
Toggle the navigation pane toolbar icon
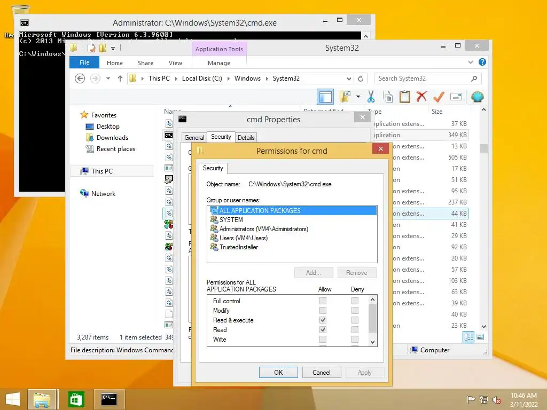click(325, 97)
